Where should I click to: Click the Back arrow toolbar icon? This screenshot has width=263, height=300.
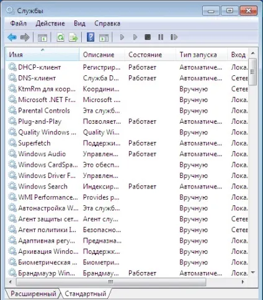(12, 37)
